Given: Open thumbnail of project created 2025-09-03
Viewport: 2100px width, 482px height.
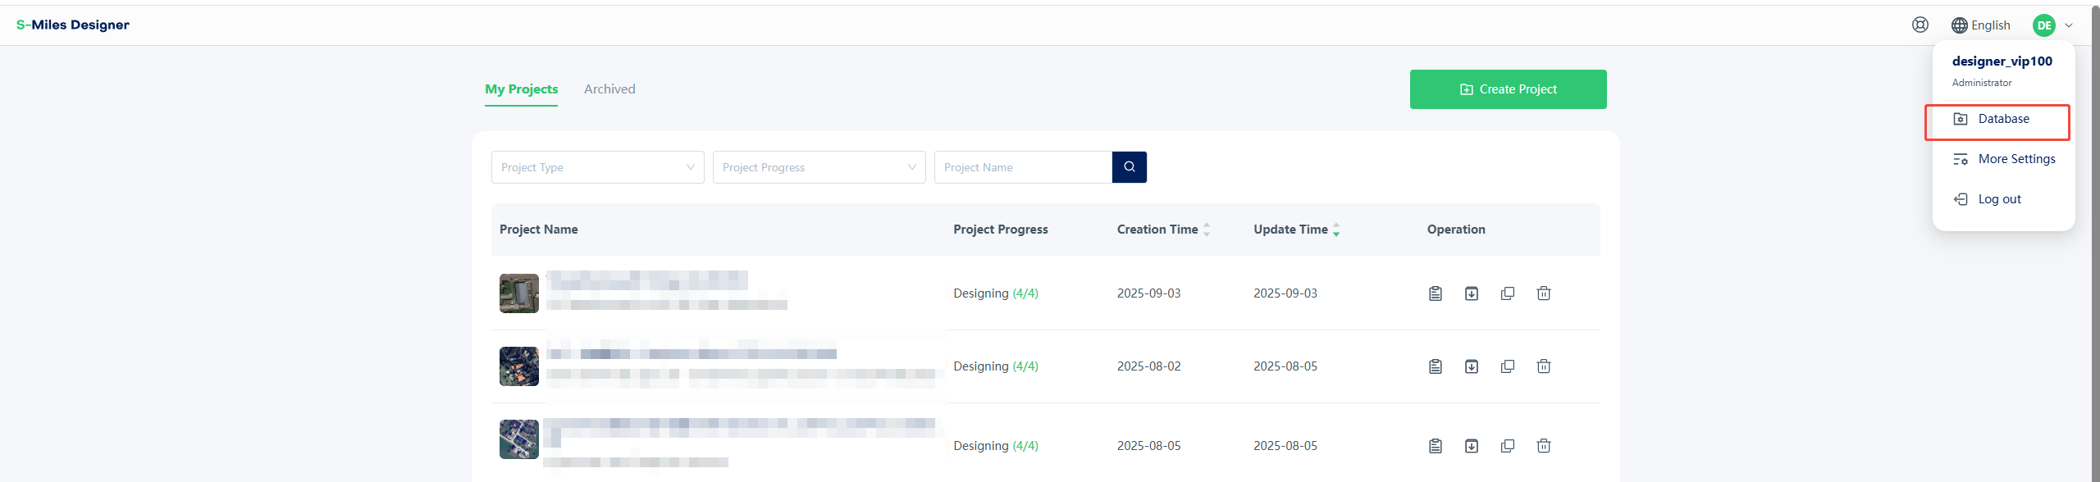Looking at the screenshot, I should point(519,293).
